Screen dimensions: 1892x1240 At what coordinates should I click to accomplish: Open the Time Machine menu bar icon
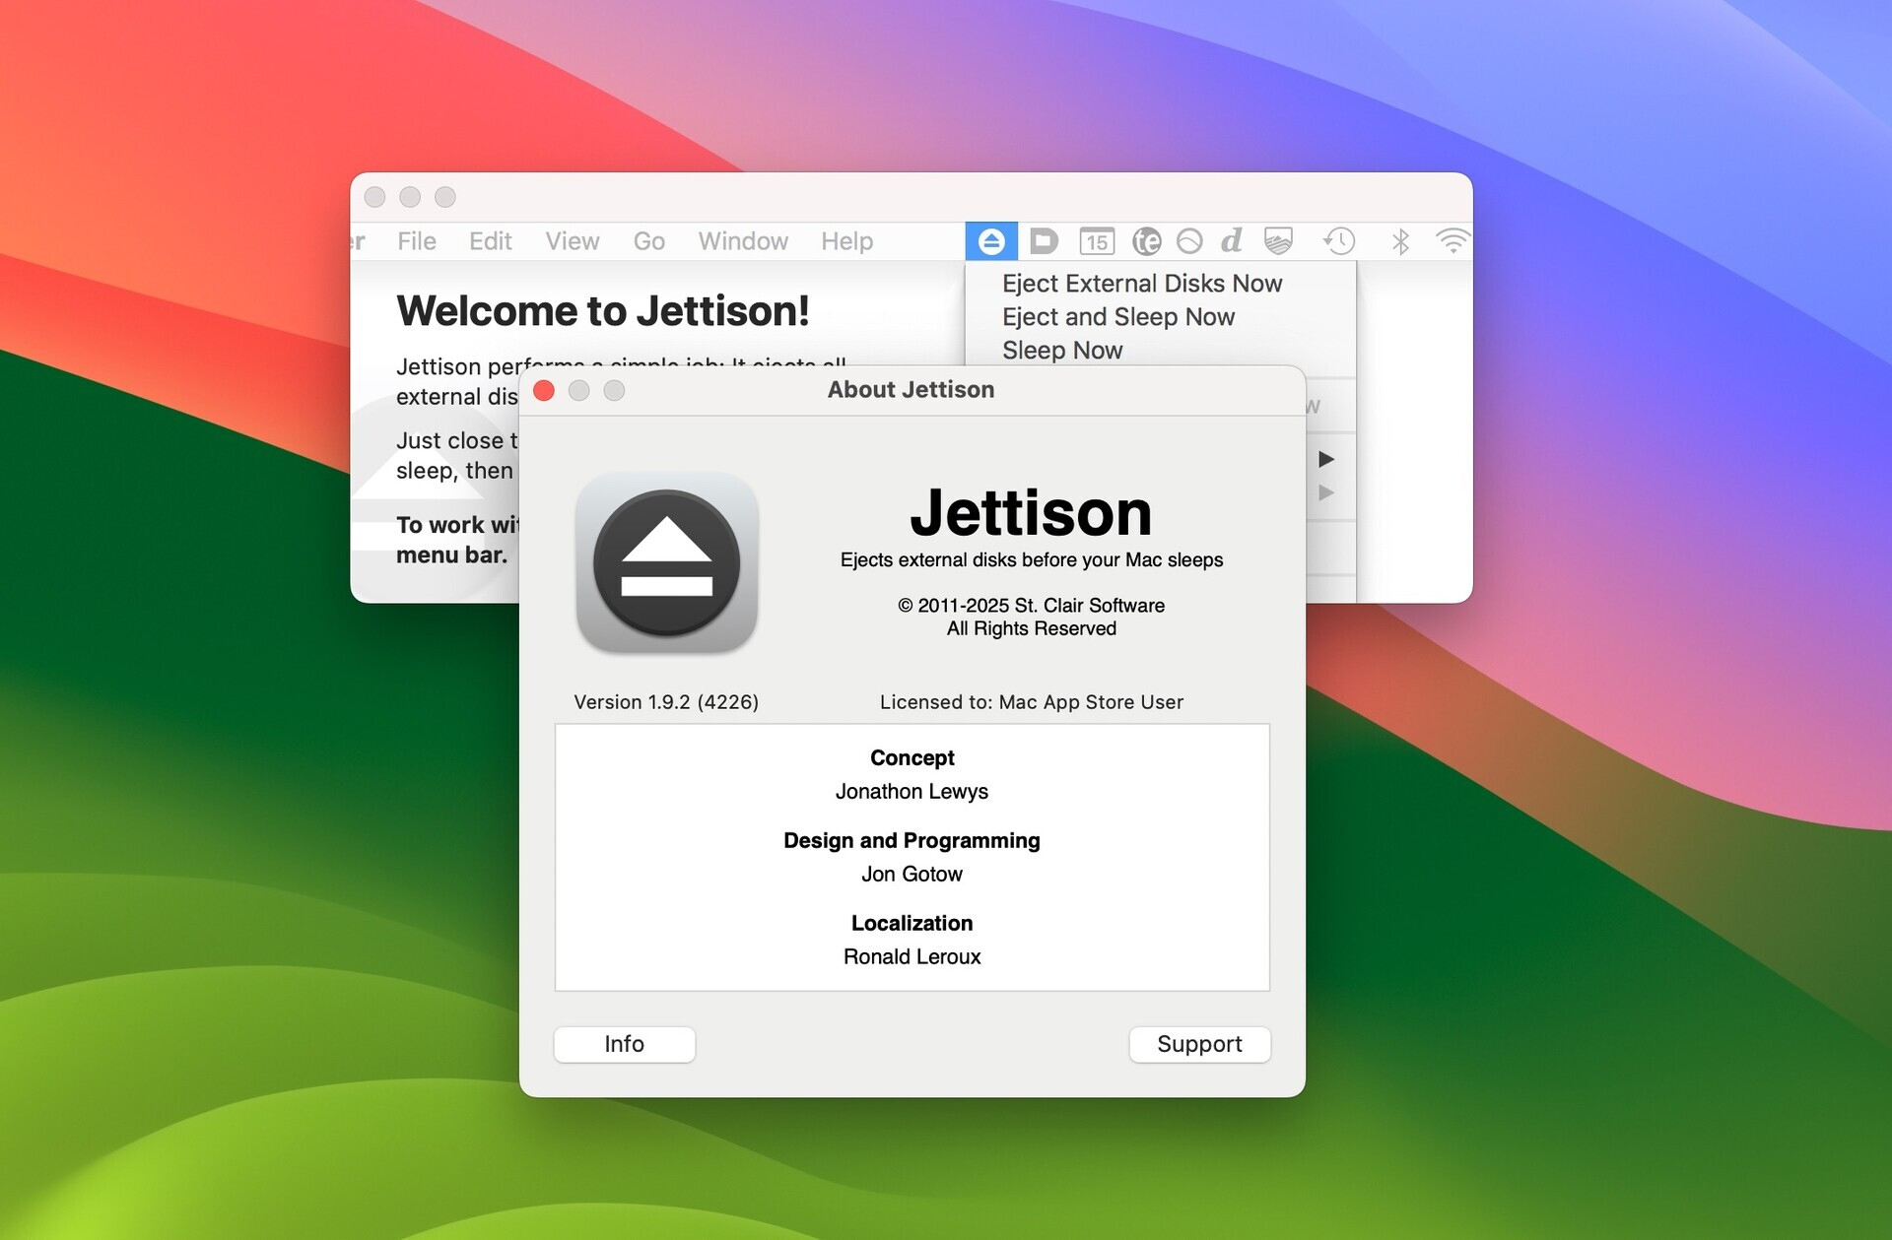1339,241
